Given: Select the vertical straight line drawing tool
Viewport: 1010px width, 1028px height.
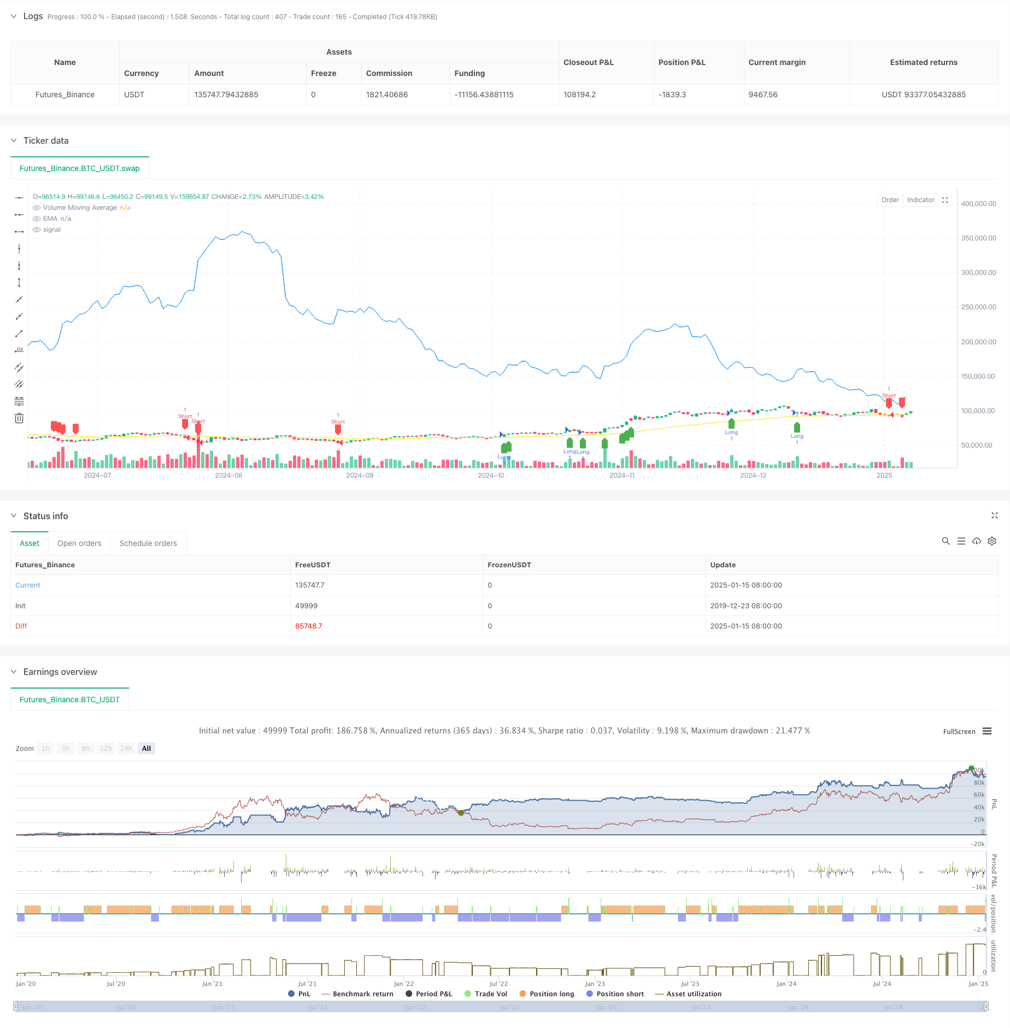Looking at the screenshot, I should (x=19, y=249).
